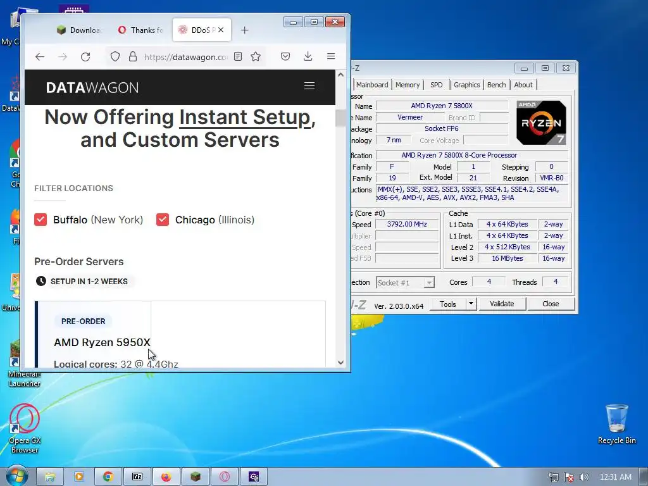Save page to Pocket
Viewport: 648px width, 486px height.
(x=285, y=56)
